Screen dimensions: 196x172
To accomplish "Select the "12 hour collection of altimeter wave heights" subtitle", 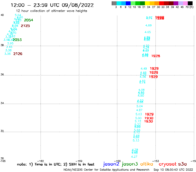I will point(51,11).
